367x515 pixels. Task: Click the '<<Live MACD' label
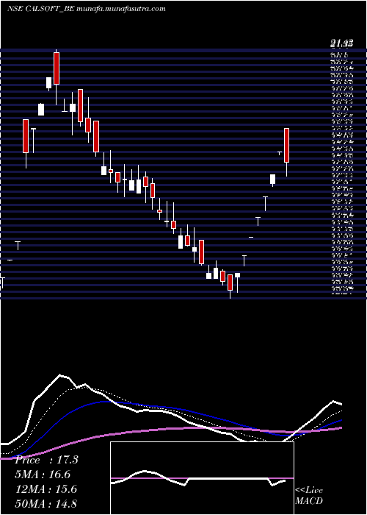click(309, 496)
